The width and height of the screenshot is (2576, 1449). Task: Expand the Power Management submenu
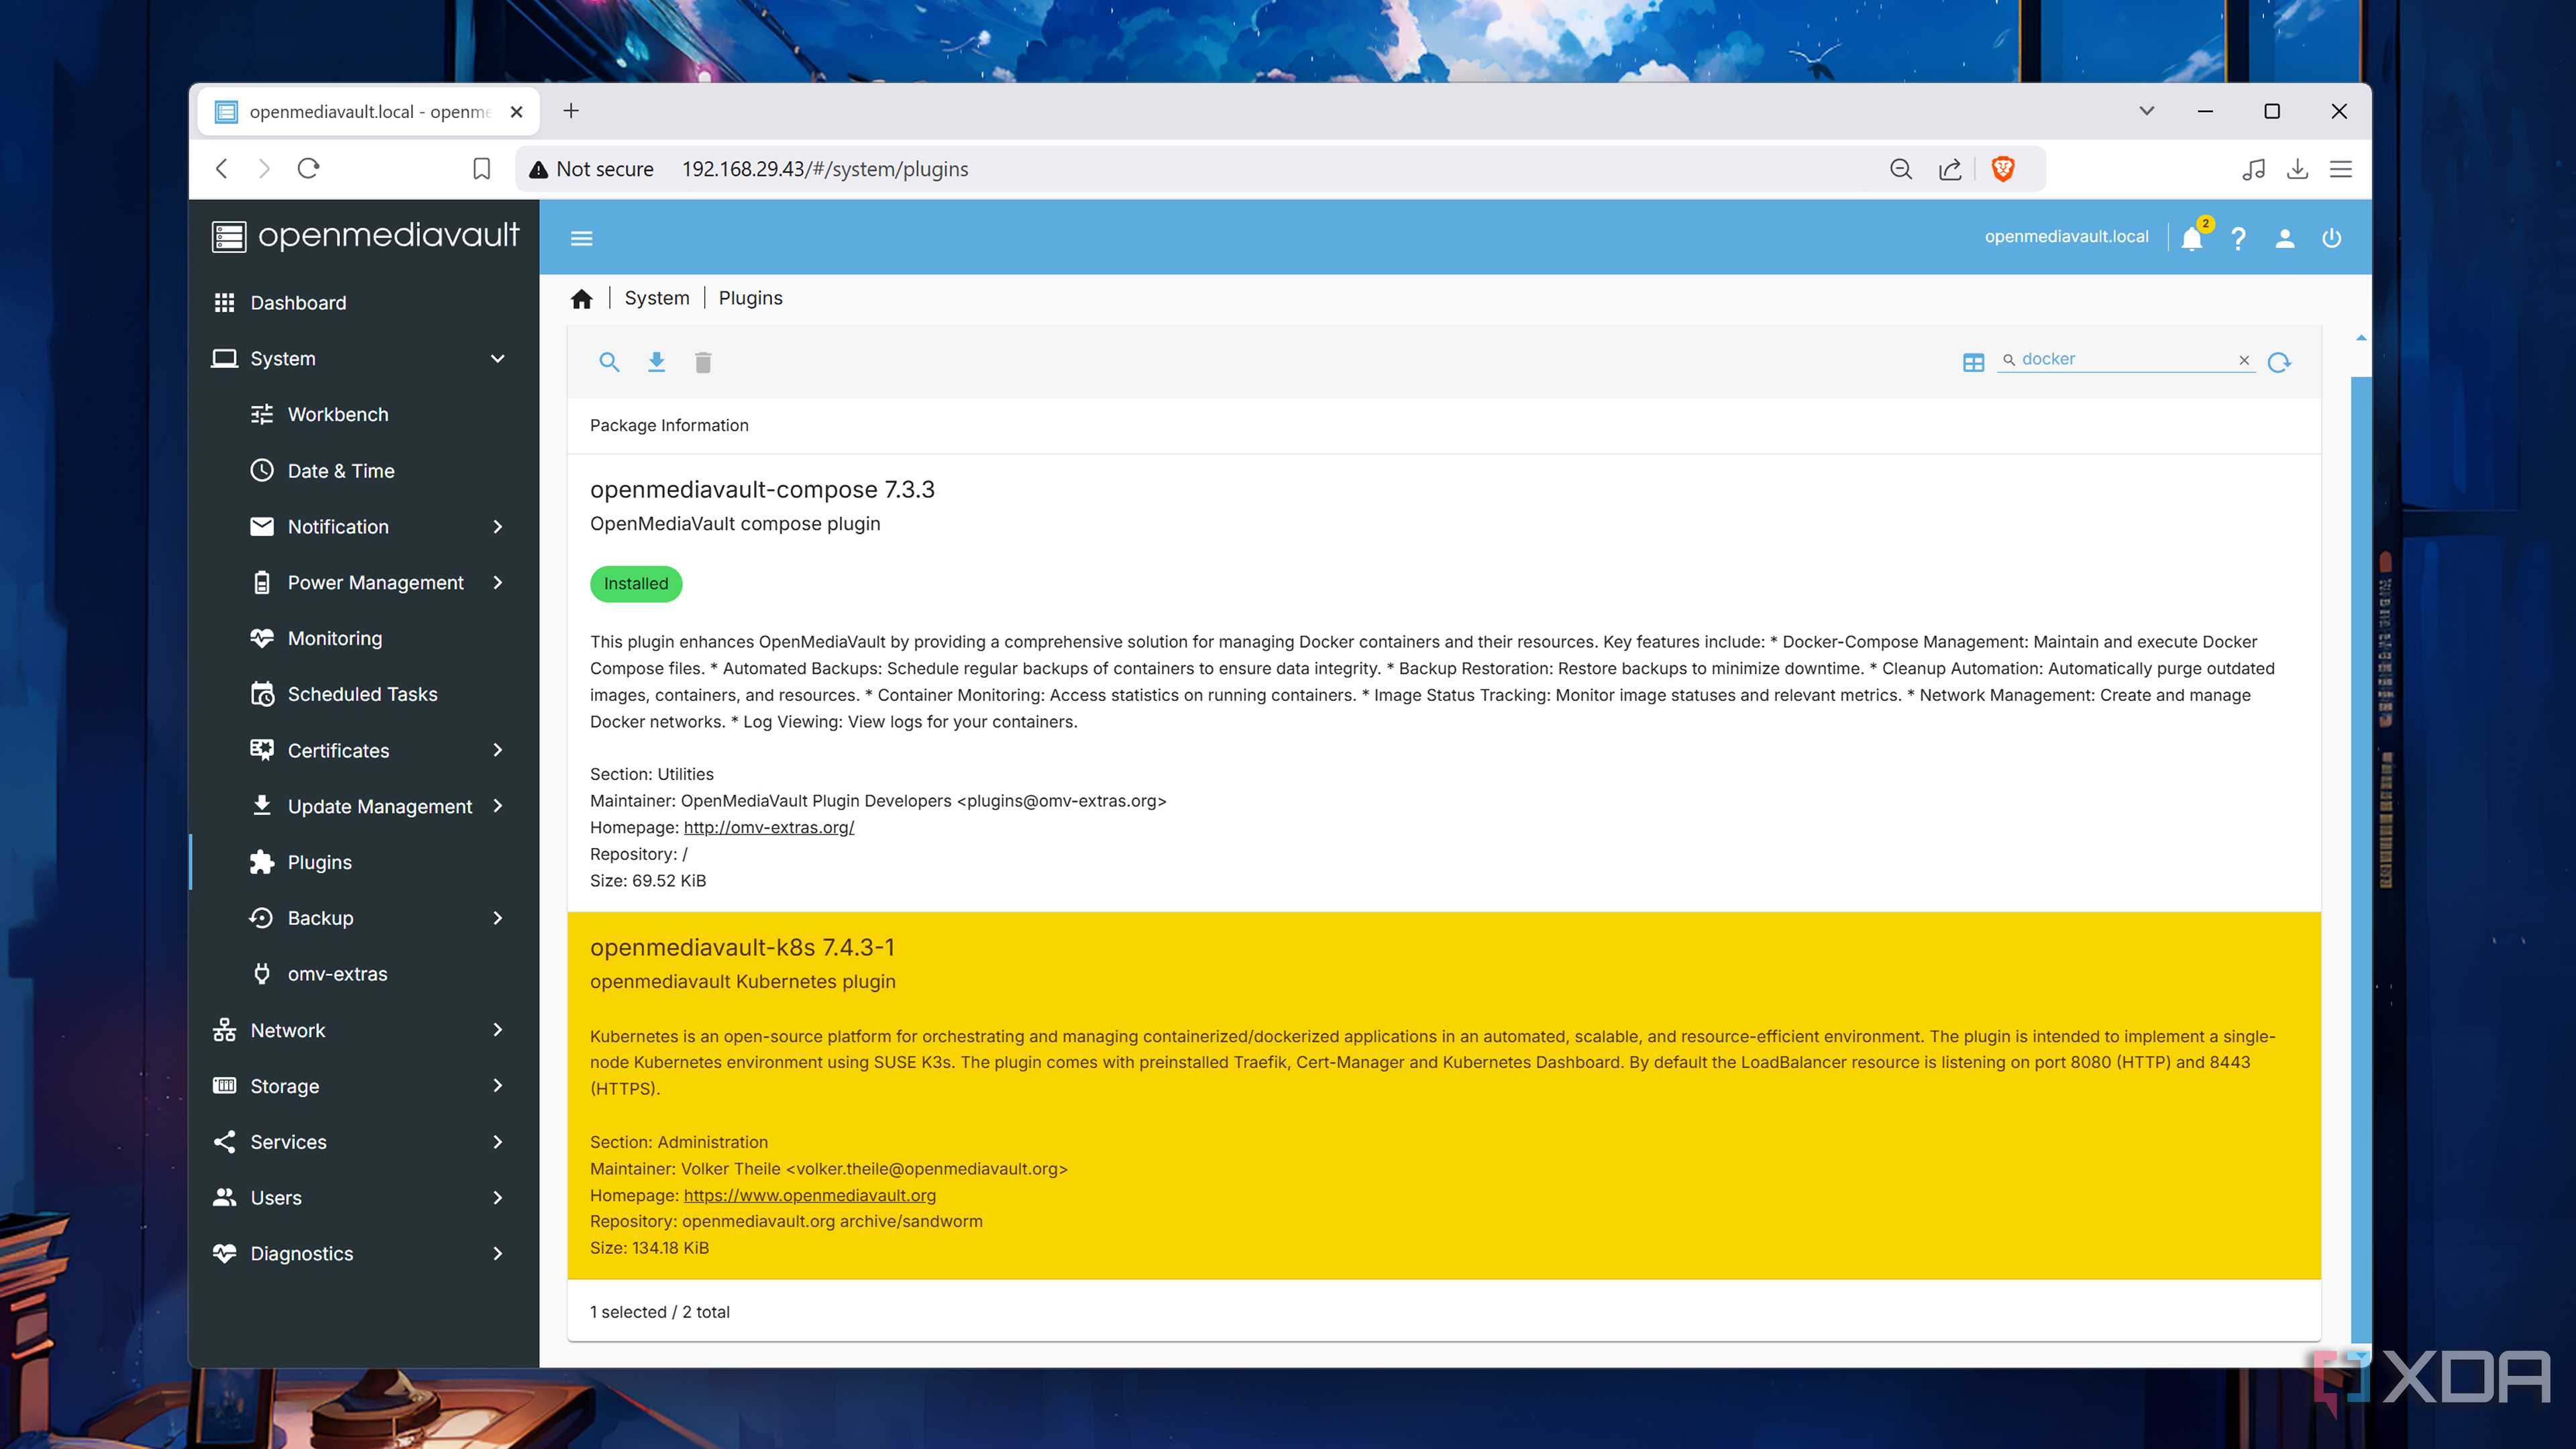tap(364, 582)
